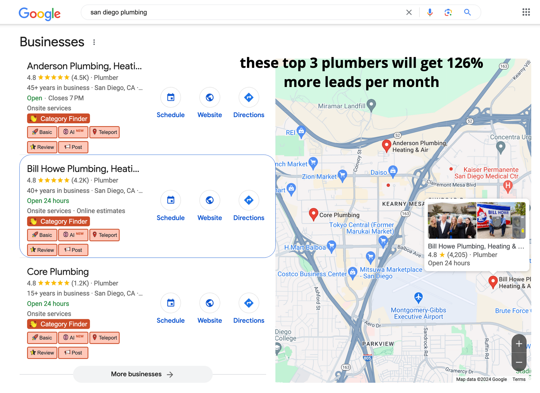Select Anderson Plumbing red map pin
Viewport: 540px width, 393px height.
tap(387, 146)
